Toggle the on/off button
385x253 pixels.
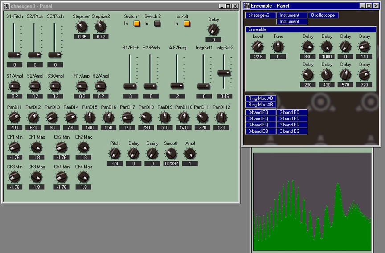pyautogui.click(x=187, y=24)
